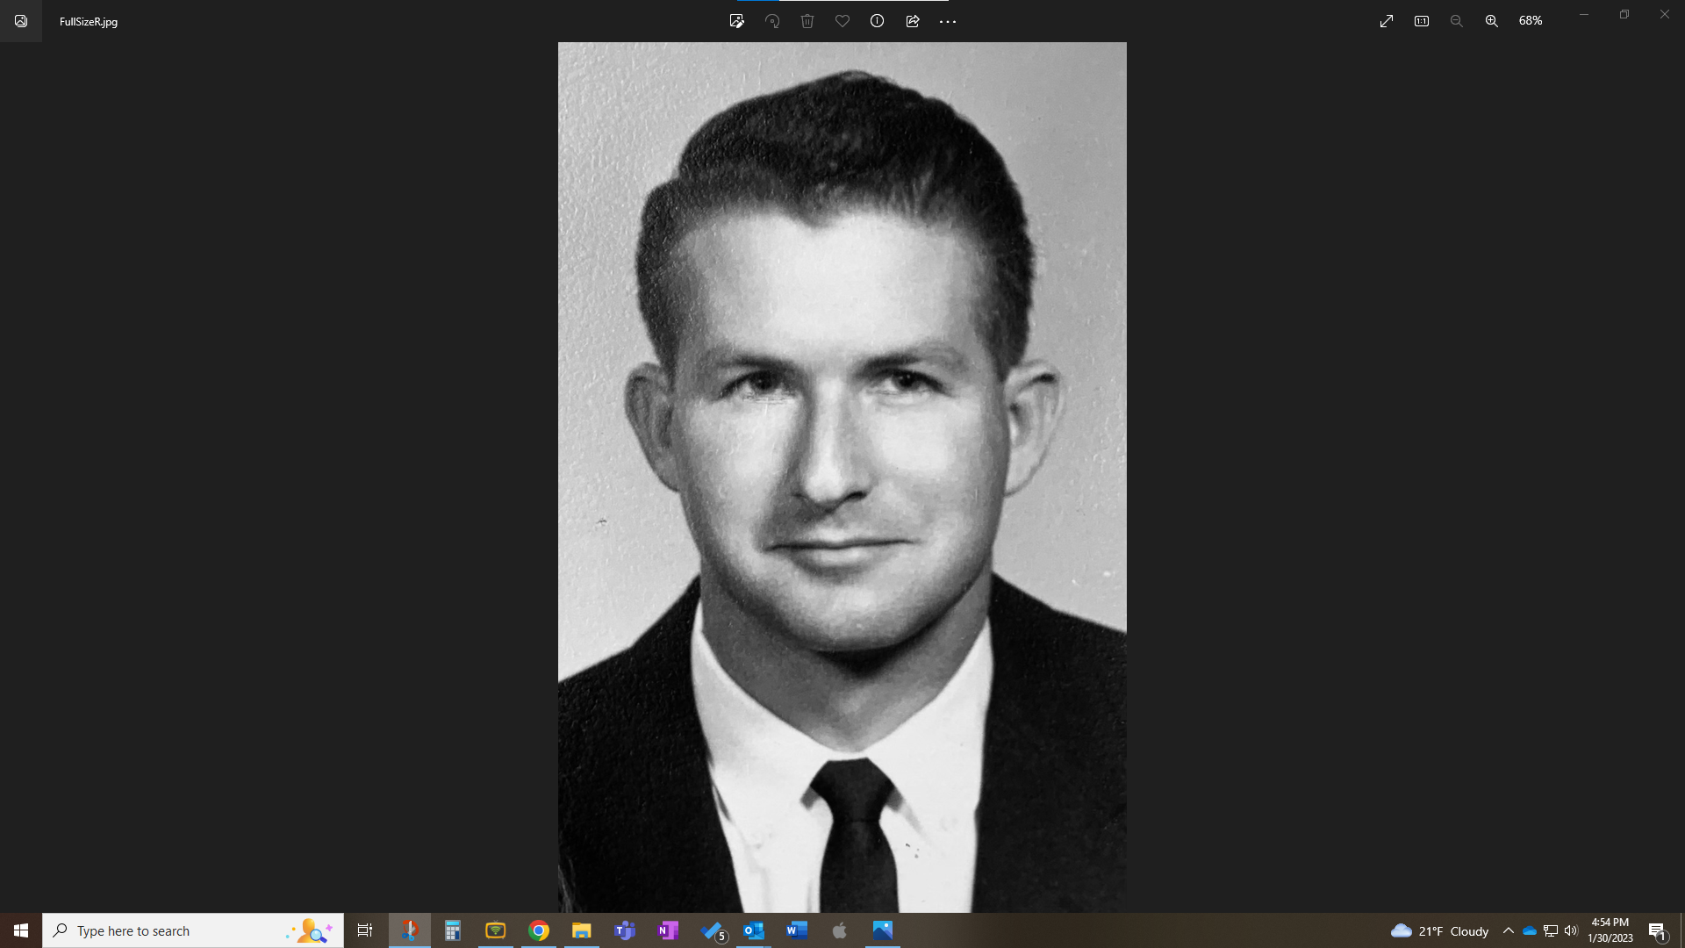Click the 68% zoom level
The height and width of the screenshot is (948, 1685).
tap(1531, 21)
